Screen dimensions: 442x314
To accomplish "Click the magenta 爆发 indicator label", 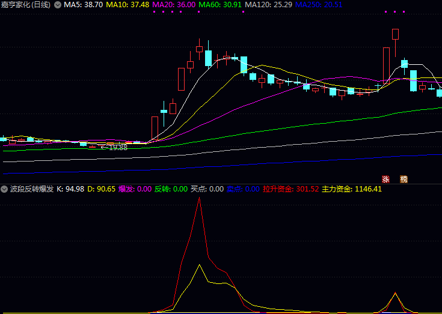I will pos(135,189).
